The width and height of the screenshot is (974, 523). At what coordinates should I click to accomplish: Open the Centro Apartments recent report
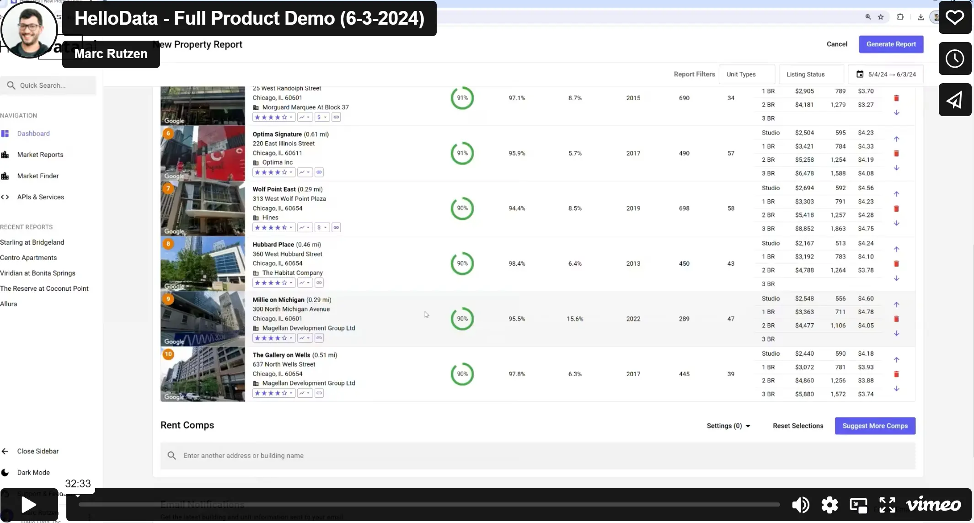(28, 257)
